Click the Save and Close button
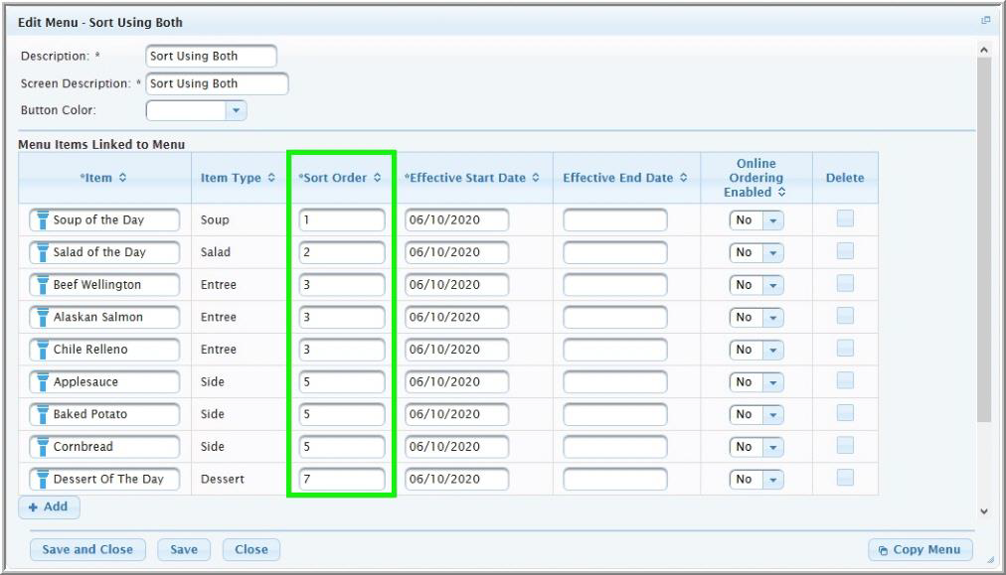Screen dimensions: 1006x575 [x=87, y=549]
